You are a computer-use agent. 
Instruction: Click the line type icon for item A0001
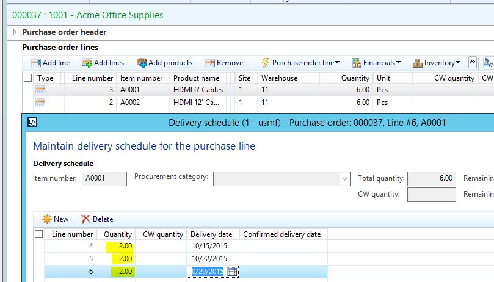[x=41, y=90]
